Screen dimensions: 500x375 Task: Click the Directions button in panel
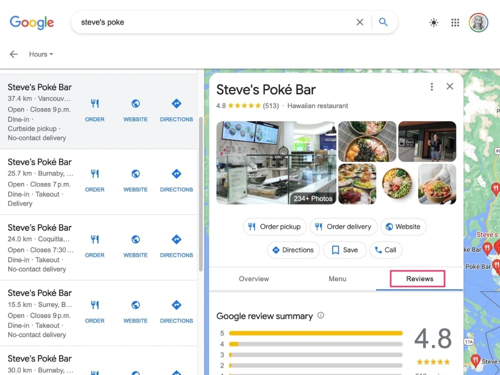pyautogui.click(x=293, y=250)
